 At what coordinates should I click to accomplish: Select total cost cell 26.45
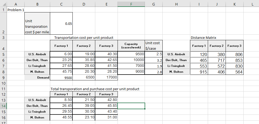(x=61, y=106)
